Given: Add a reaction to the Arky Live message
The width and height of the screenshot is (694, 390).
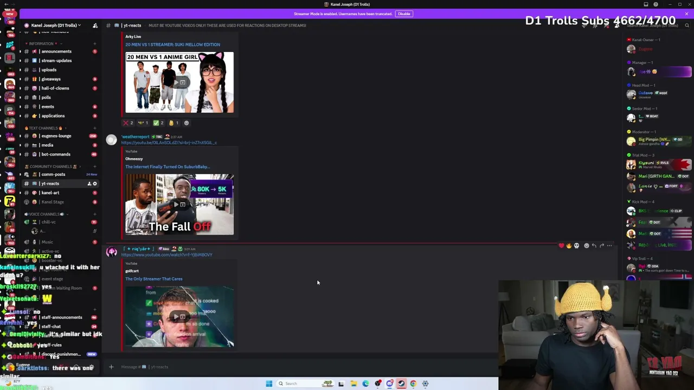Looking at the screenshot, I should 187,123.
